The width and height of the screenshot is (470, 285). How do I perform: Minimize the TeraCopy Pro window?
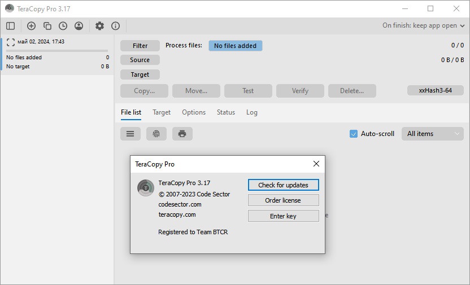coord(405,8)
